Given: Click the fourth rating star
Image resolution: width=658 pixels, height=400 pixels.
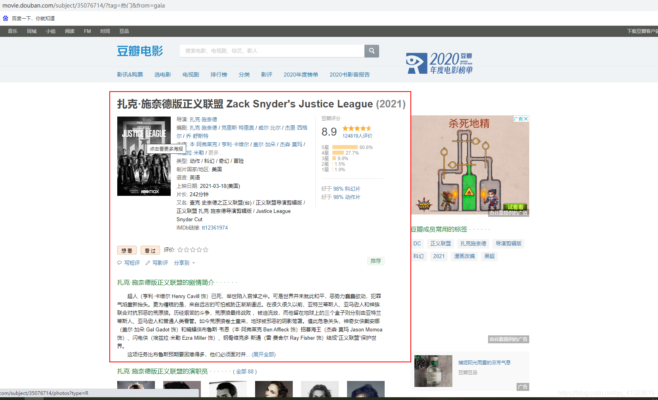Looking at the screenshot, I should click(199, 250).
